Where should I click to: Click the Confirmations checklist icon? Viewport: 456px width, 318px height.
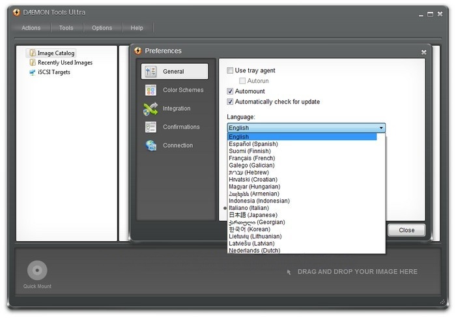[x=150, y=127]
